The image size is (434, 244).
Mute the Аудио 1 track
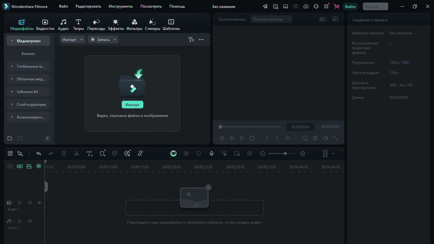[30, 221]
